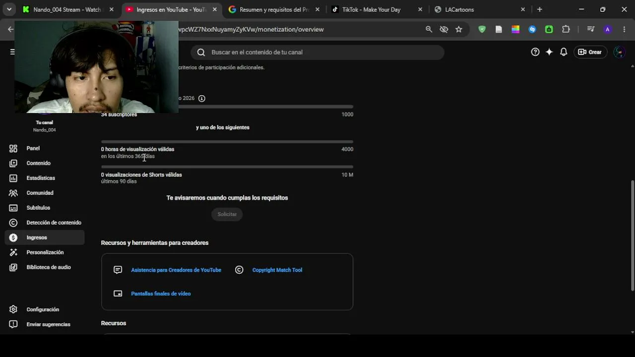Click the info icon next to 2026
The height and width of the screenshot is (357, 635).
point(202,98)
